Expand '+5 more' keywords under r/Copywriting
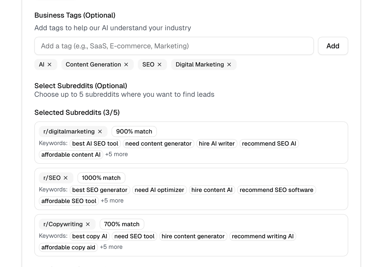This screenshot has height=267, width=380. click(x=111, y=247)
